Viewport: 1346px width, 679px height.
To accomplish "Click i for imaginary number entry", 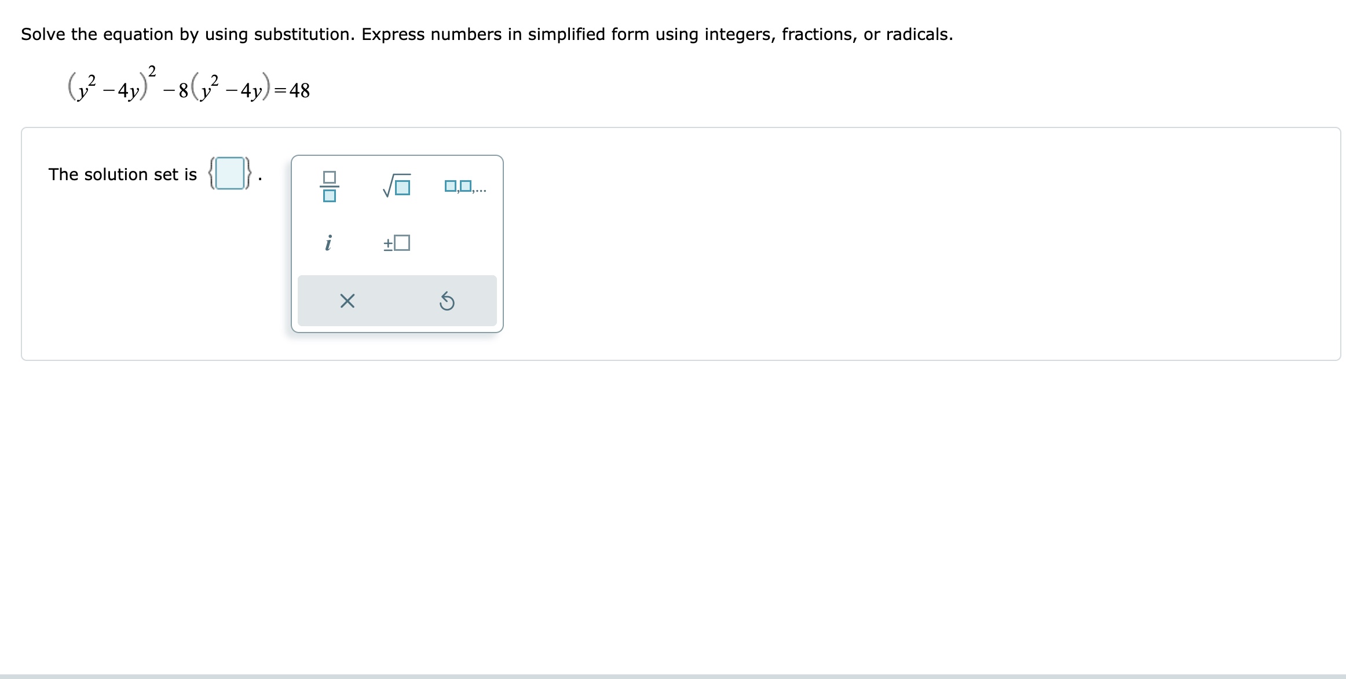I will 329,243.
